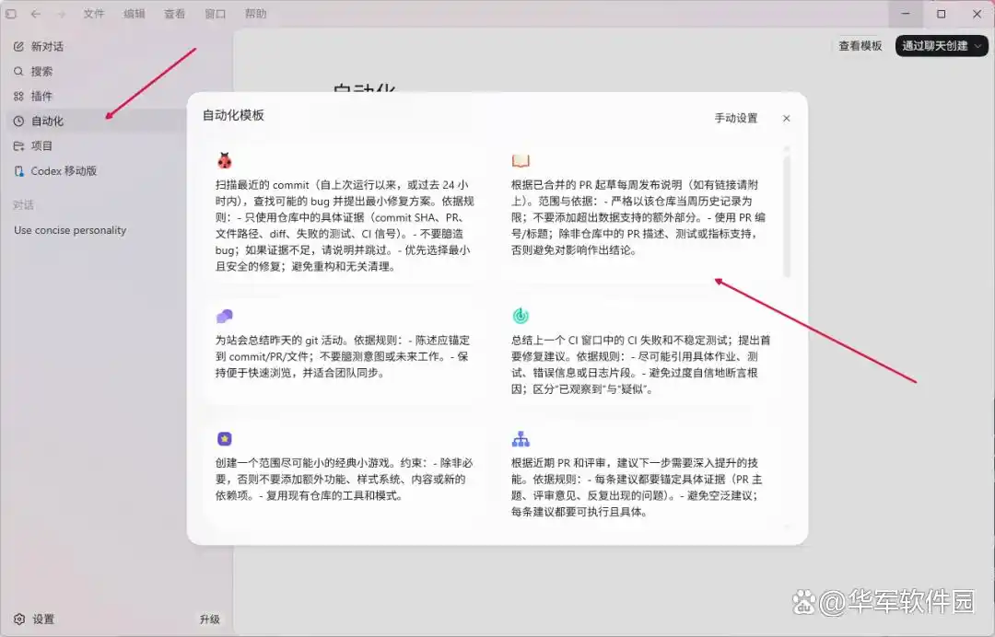The height and width of the screenshot is (637, 995).
Task: Click the 查看模板 button
Action: click(860, 46)
